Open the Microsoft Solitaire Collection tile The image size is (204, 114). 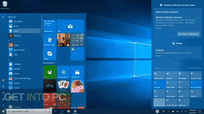pyautogui.click(x=63, y=86)
